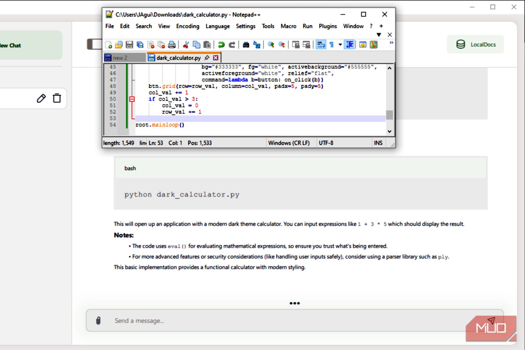Collapse the code fold marker at line 50

132,99
